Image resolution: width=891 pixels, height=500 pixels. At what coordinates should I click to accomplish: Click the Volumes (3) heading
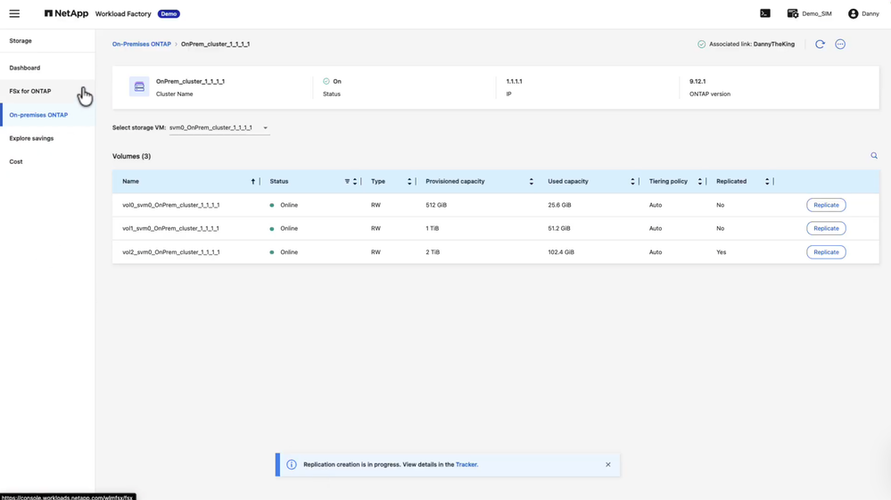click(x=131, y=157)
